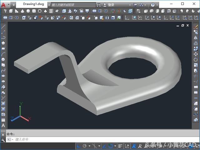Click the shopping cart Autodesk store icon
200x150 pixels.
pyautogui.click(x=135, y=5)
